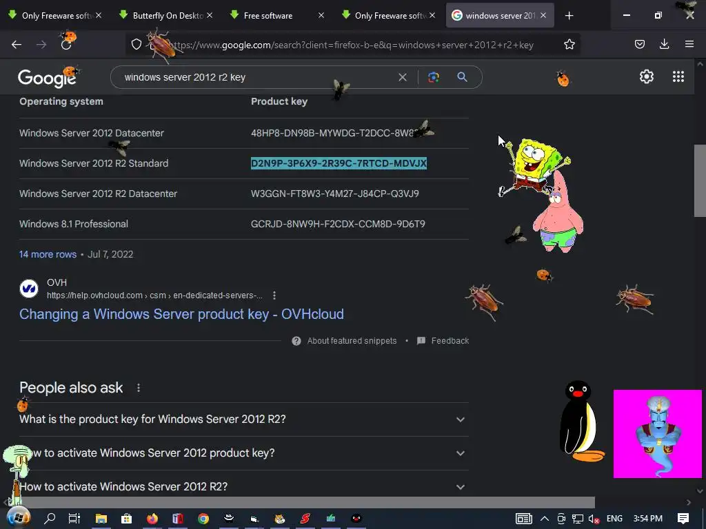Click the taskbar clock showing 3:54 PM

(647, 519)
